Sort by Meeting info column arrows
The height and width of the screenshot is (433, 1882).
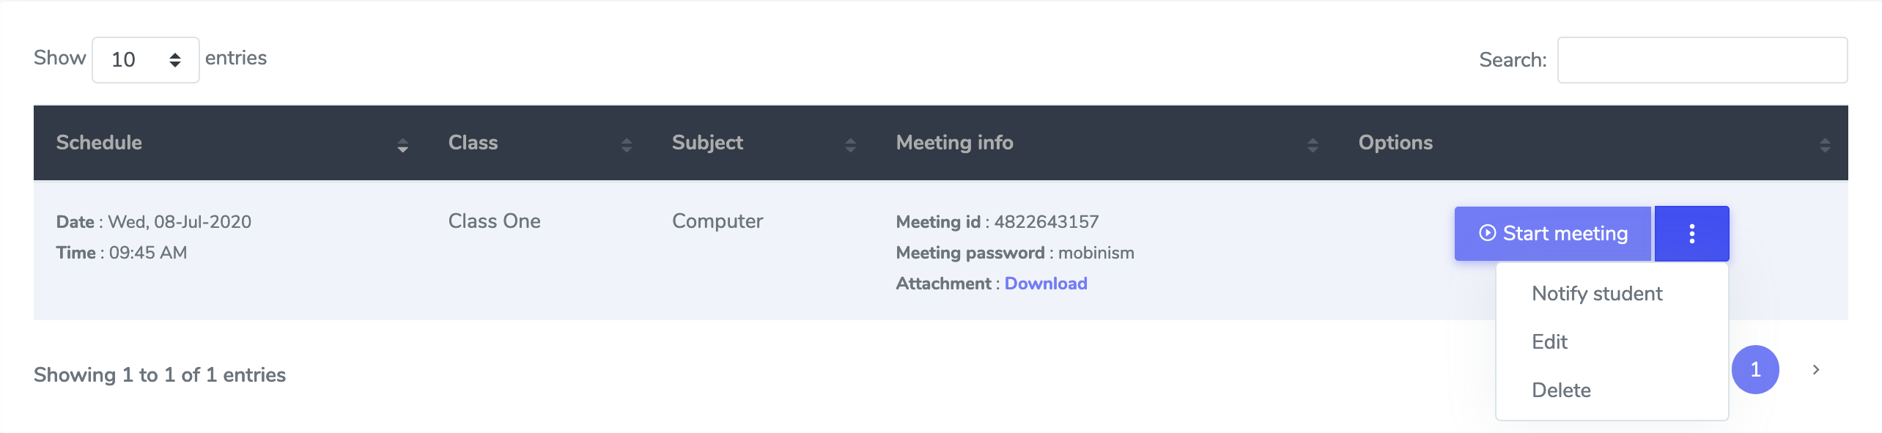coord(1313,145)
